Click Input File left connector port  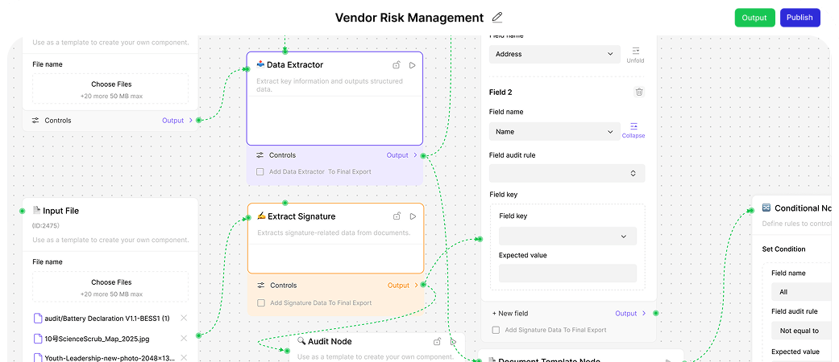point(22,211)
